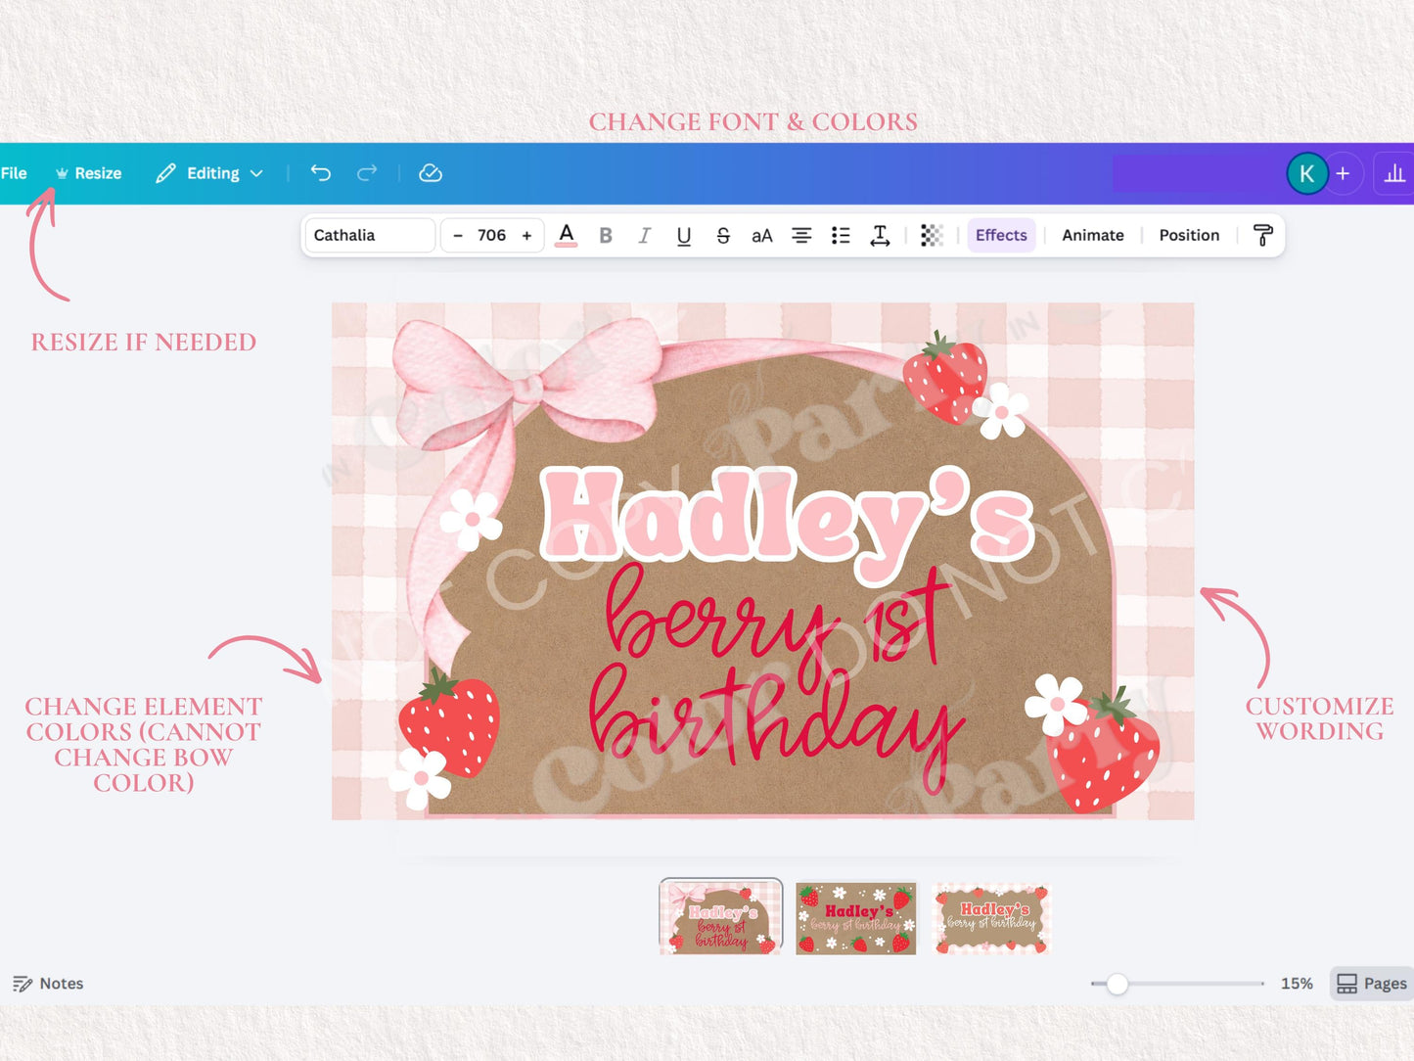Open the letter and line spacing options

pos(880,235)
